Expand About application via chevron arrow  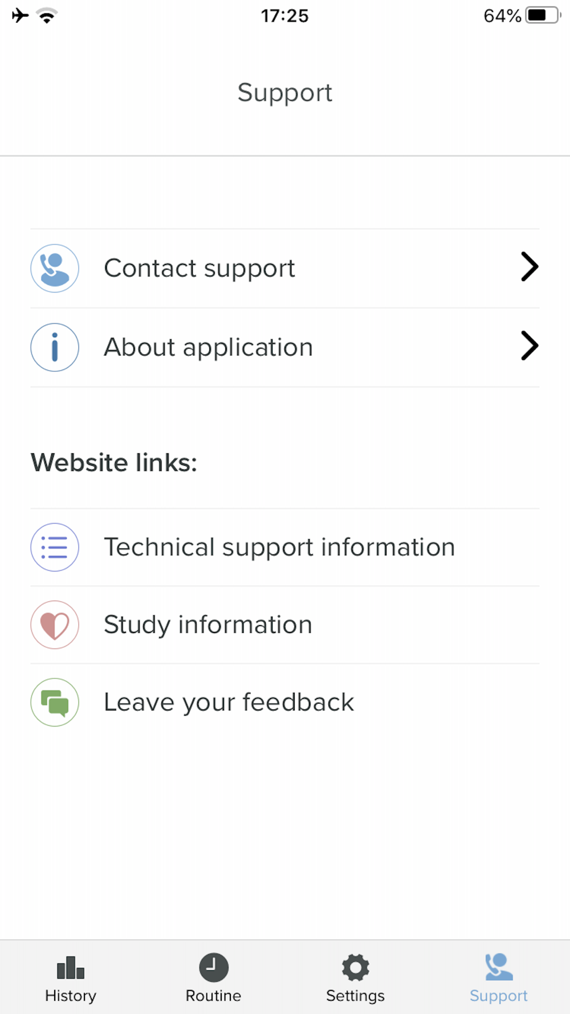pos(530,346)
